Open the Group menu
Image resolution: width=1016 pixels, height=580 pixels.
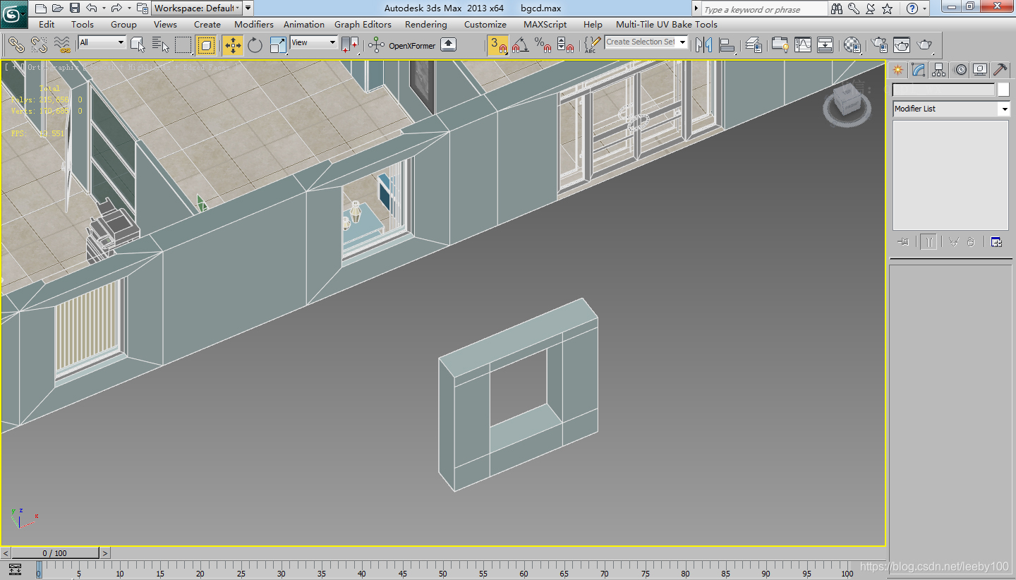pos(123,24)
